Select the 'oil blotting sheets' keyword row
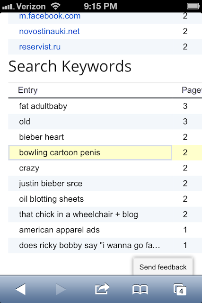Image resolution: width=202 pixels, height=303 pixels. (x=105, y=199)
